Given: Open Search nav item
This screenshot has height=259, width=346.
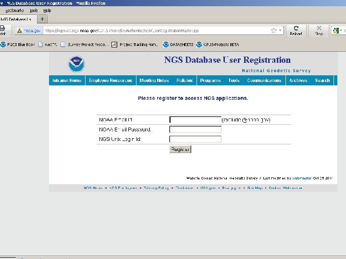Looking at the screenshot, I should tap(322, 81).
